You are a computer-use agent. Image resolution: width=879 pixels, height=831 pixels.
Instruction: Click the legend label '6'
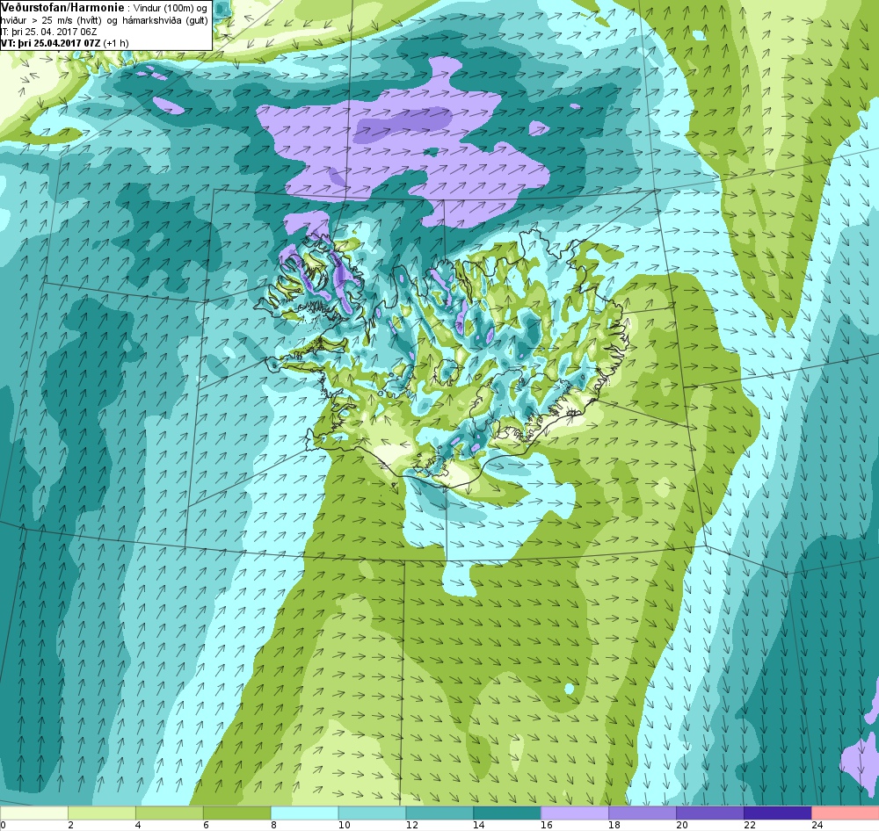206,825
